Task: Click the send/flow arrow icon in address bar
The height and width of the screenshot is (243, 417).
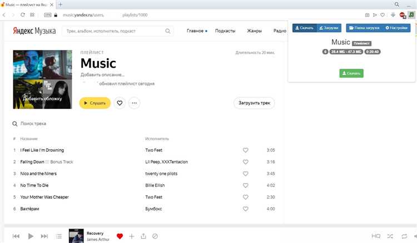Action: 375,15
